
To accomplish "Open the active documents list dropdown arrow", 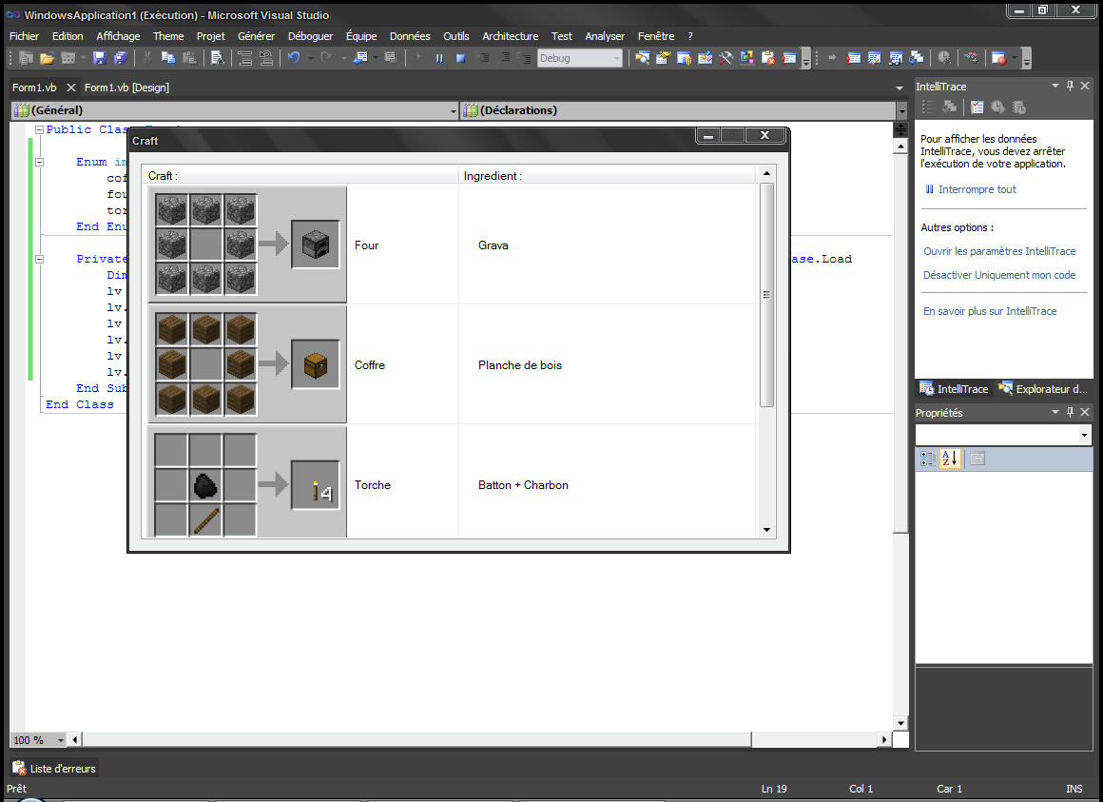I will click(x=899, y=88).
